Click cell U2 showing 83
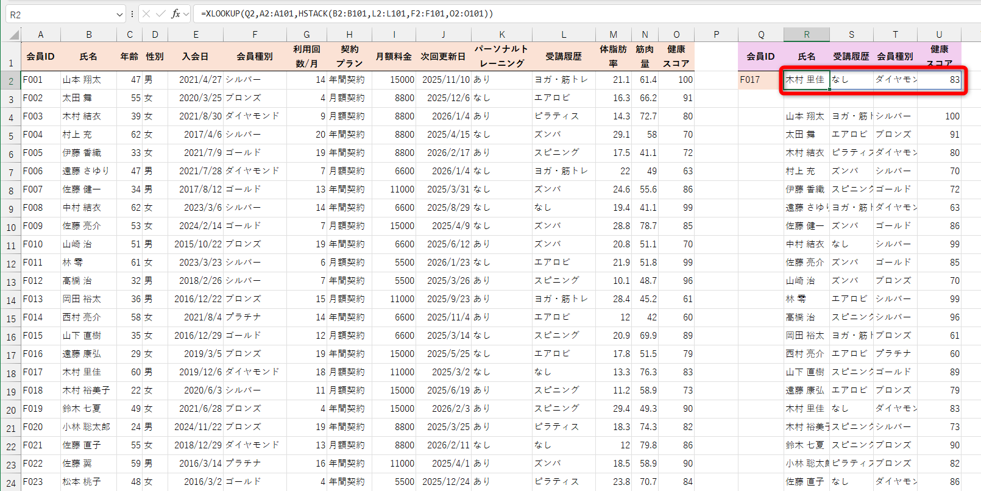Image resolution: width=981 pixels, height=491 pixels. coord(939,80)
